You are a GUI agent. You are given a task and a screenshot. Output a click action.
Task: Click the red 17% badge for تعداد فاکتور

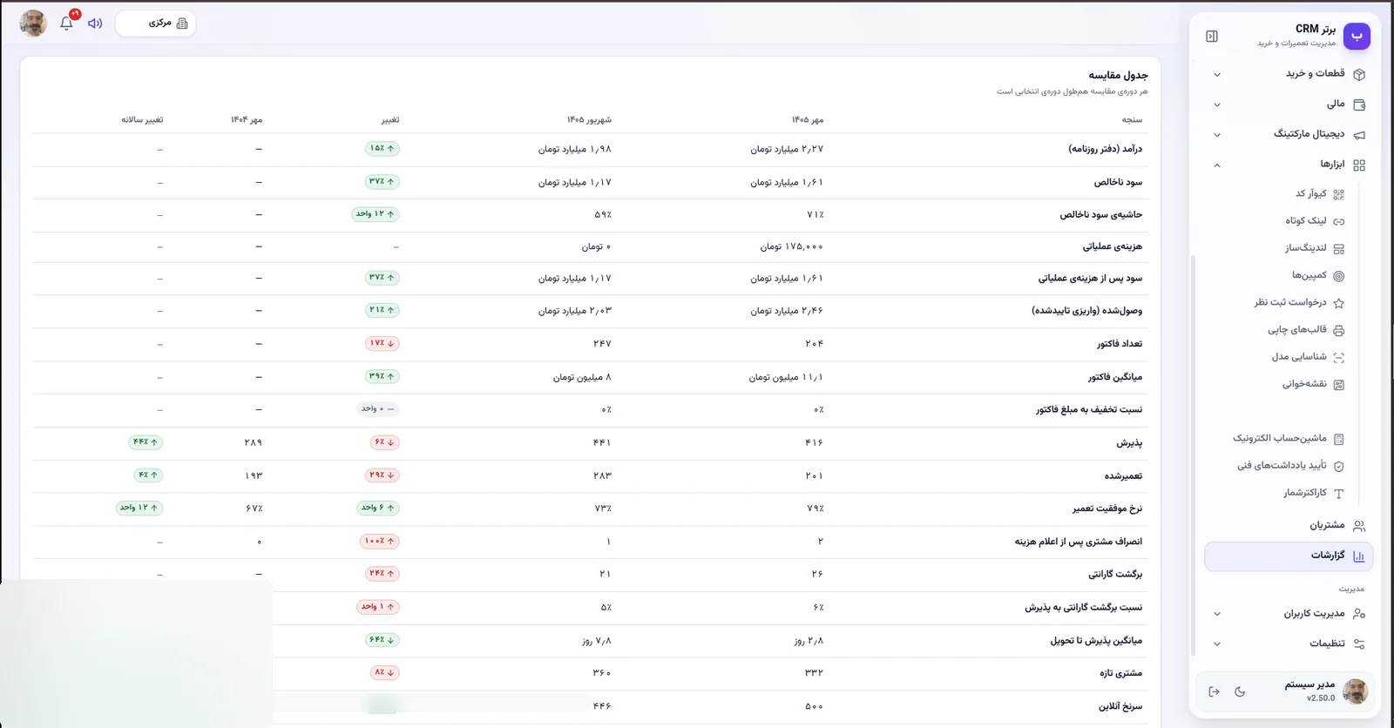(x=382, y=343)
